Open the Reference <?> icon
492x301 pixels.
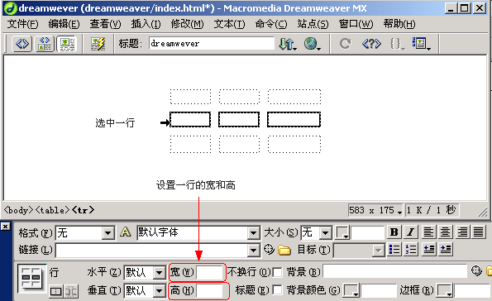371,44
